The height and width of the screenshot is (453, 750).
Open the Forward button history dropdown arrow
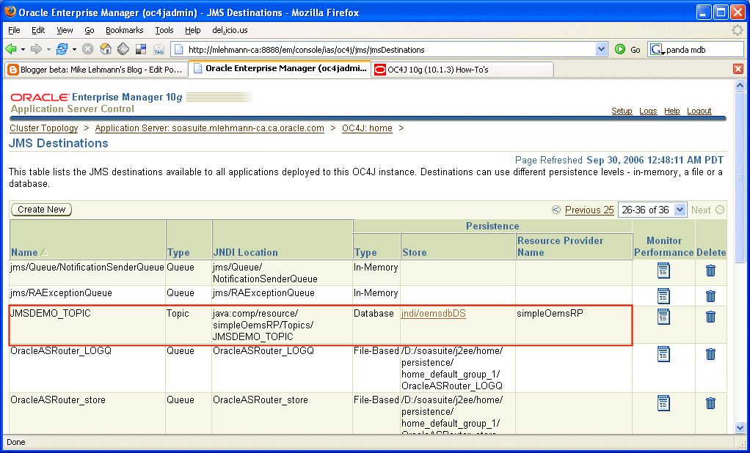tap(48, 49)
